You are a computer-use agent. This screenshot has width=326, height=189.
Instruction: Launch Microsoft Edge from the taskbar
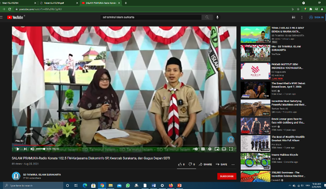tap(85, 186)
